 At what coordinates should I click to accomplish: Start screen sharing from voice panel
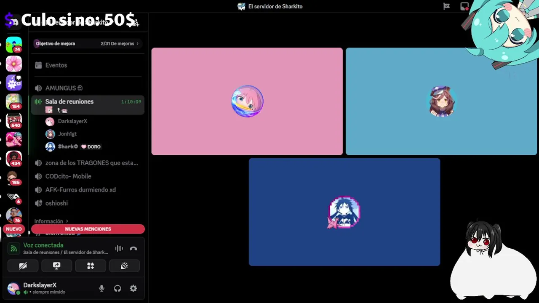[56, 266]
